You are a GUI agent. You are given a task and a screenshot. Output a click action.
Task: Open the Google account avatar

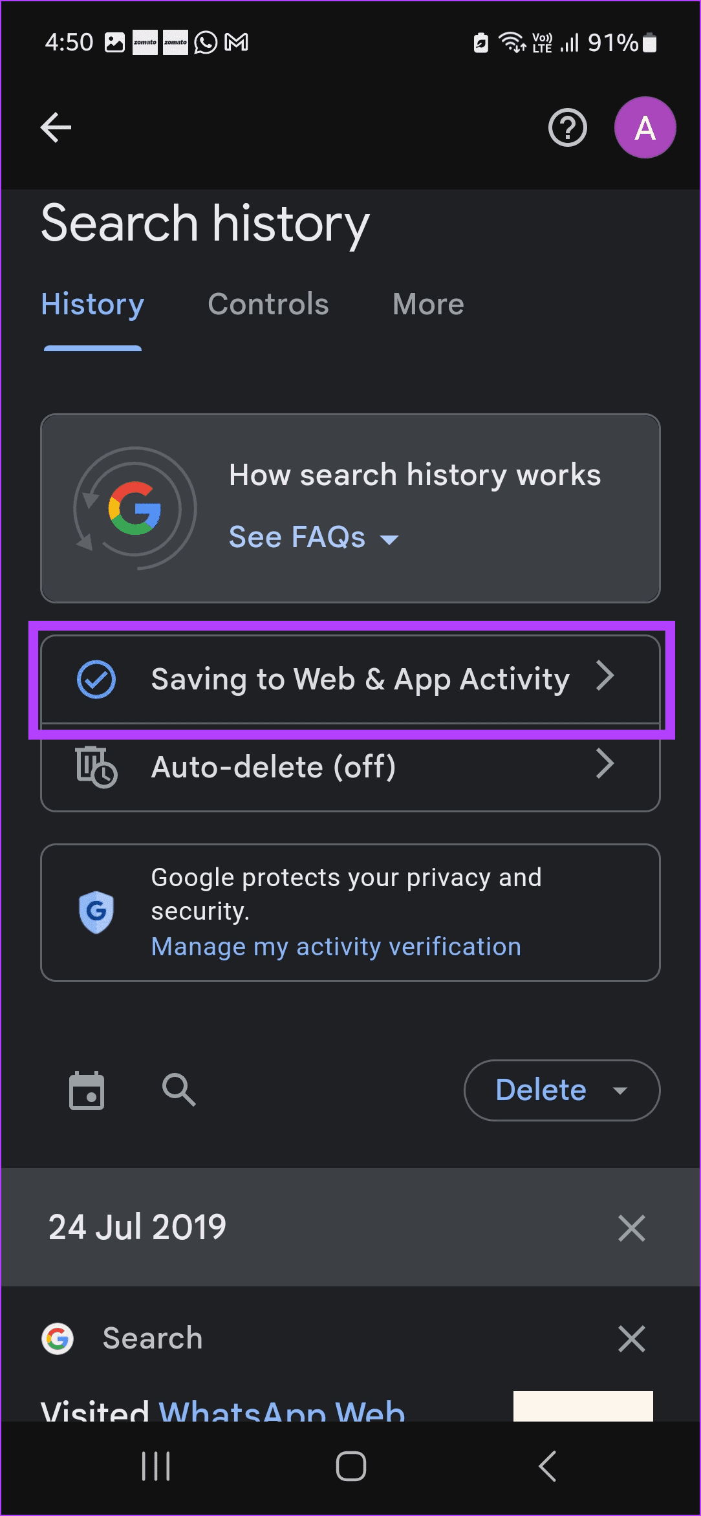(x=645, y=127)
